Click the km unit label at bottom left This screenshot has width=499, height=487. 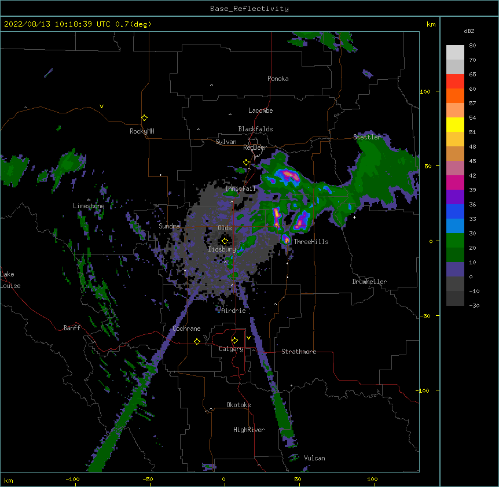(x=9, y=481)
